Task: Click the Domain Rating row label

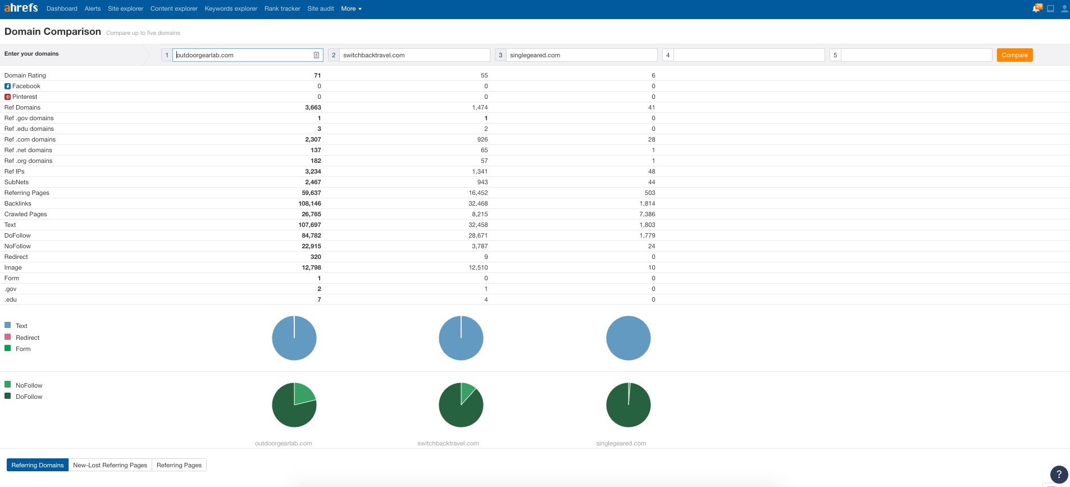Action: click(x=25, y=75)
